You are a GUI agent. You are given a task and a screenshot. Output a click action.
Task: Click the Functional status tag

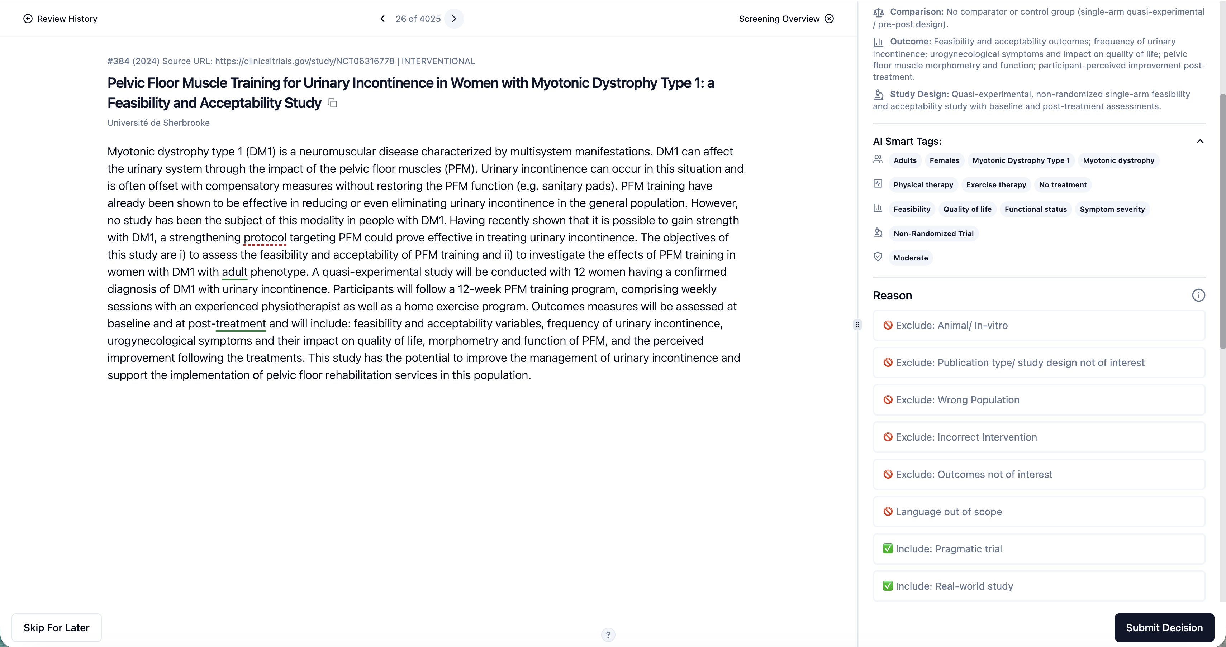[x=1036, y=209]
